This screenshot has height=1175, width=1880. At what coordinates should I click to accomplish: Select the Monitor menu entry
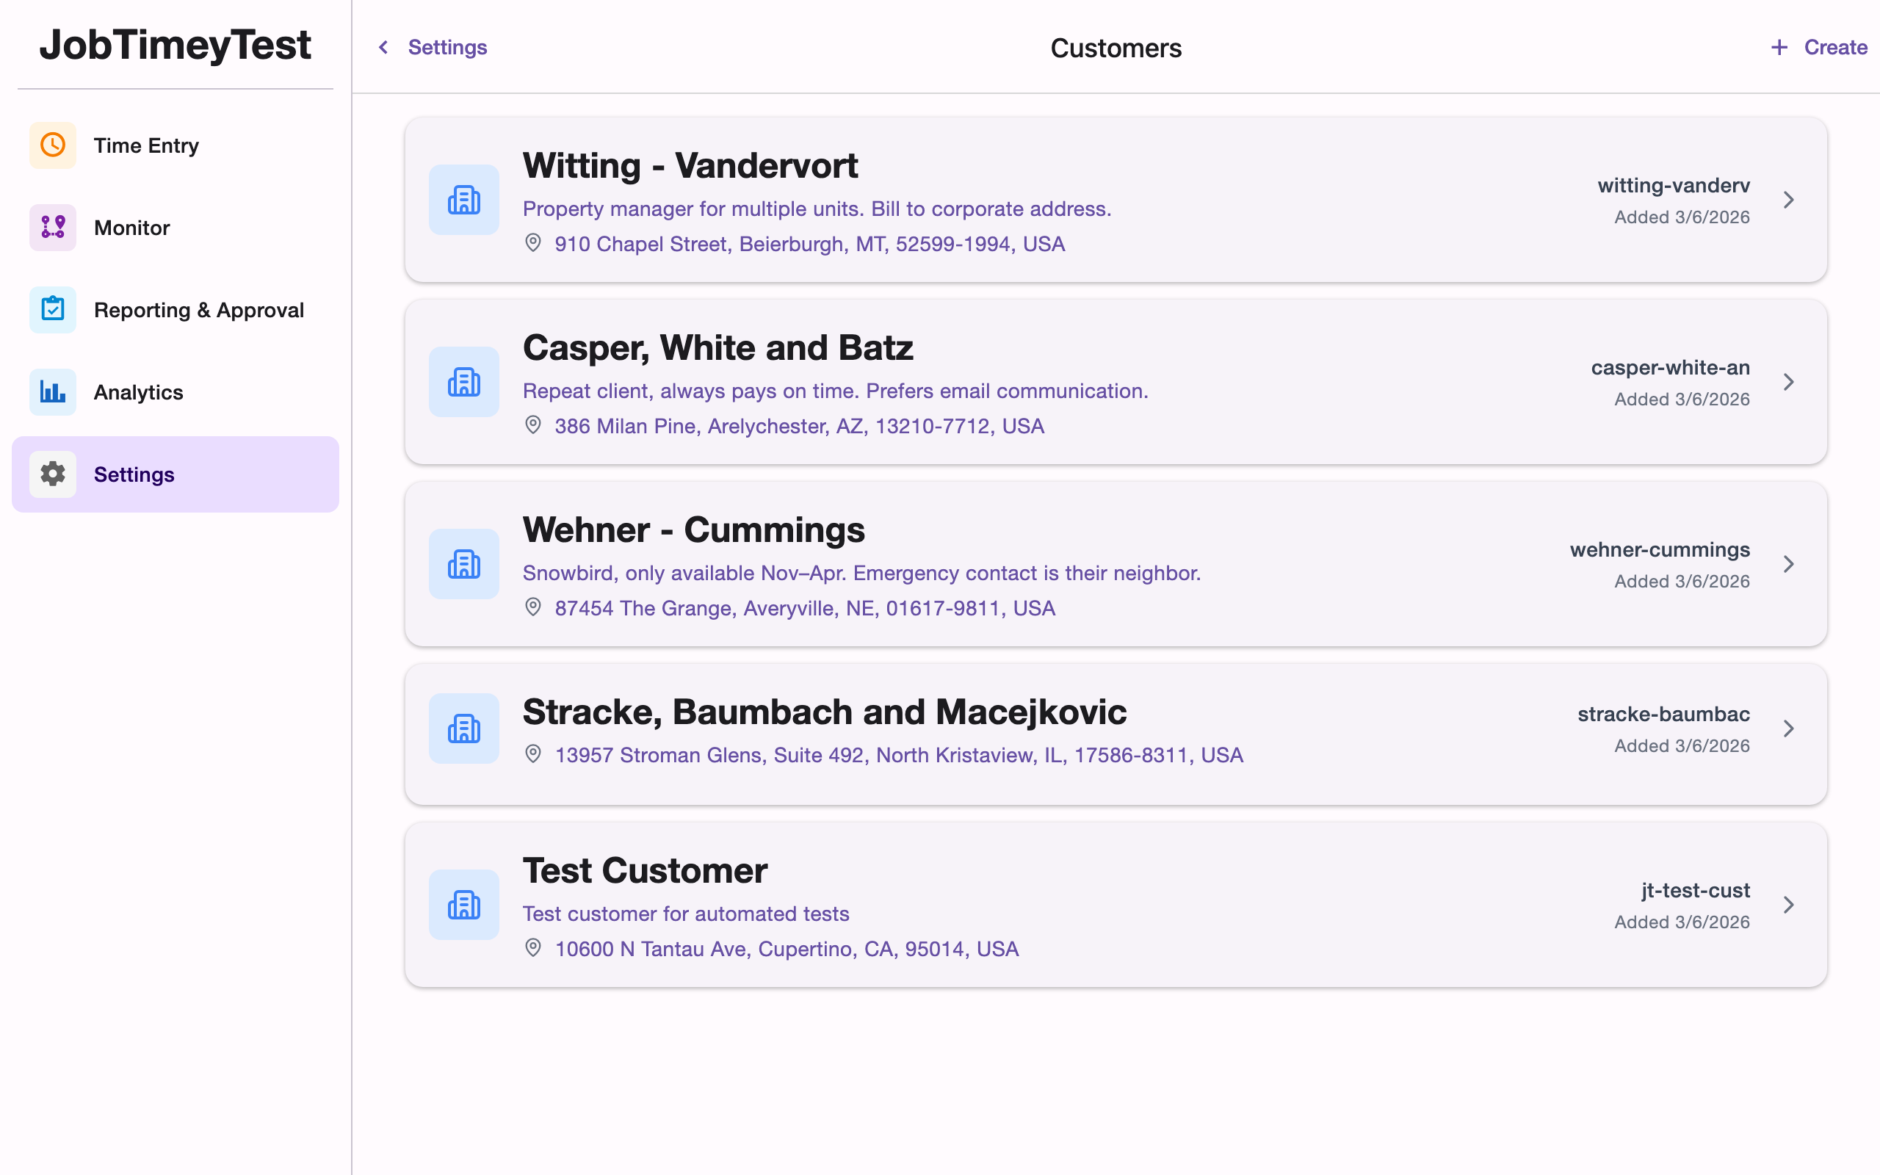tap(131, 228)
